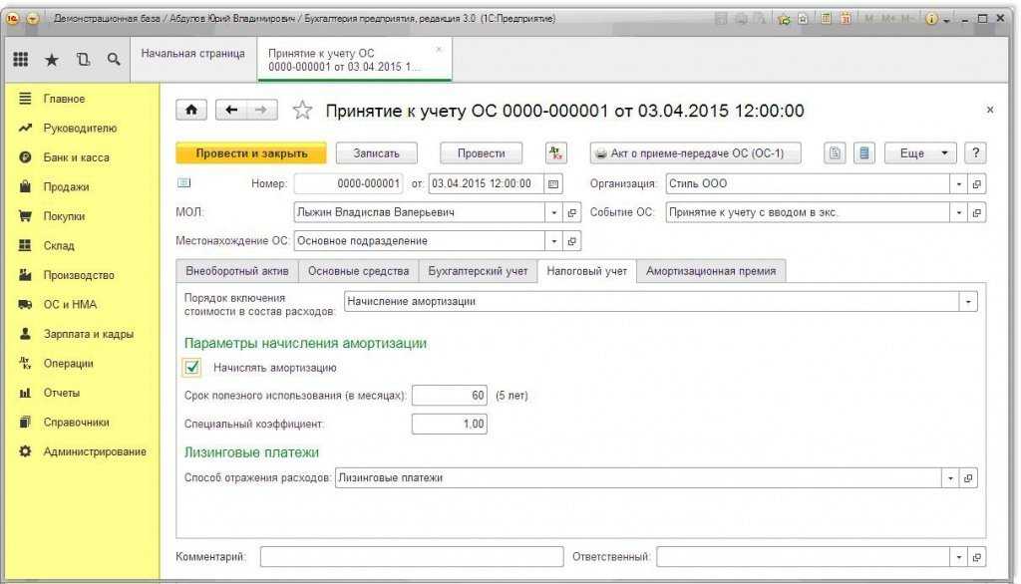
Task: Switch to the Бухгалтерский учет tab
Action: click(x=478, y=271)
